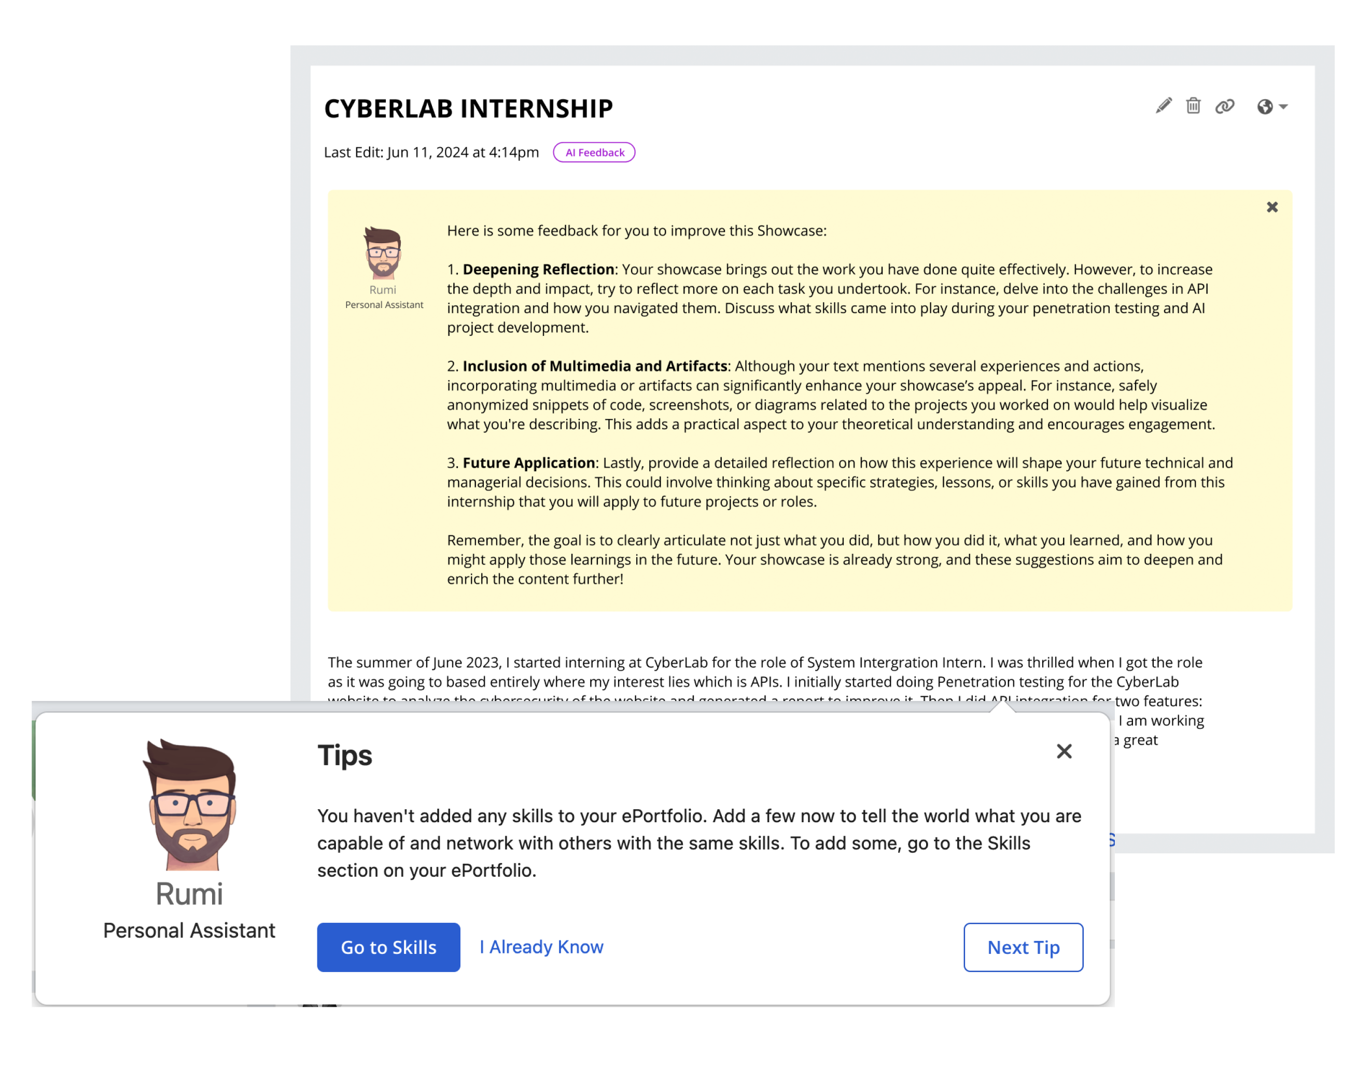1371x1068 pixels.
Task: Delete the showcase with the trash icon
Action: (x=1193, y=106)
